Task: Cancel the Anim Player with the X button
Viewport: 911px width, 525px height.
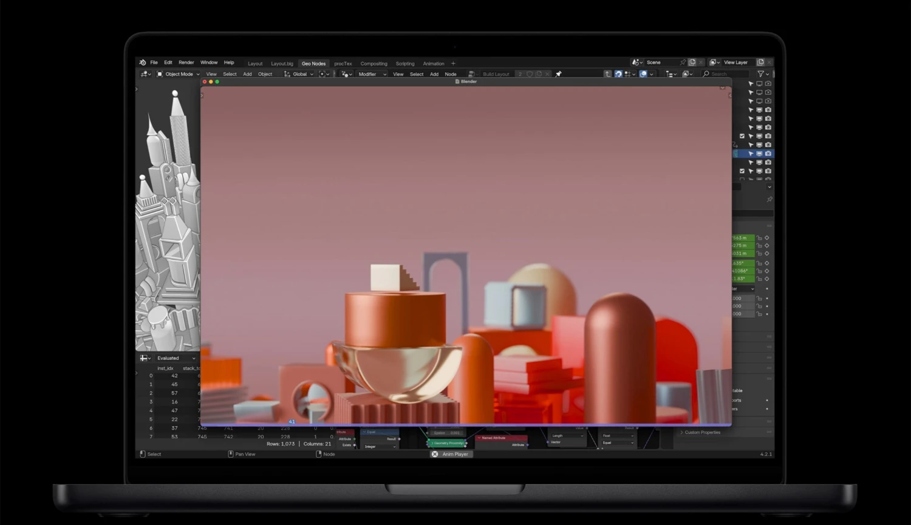Action: click(435, 454)
